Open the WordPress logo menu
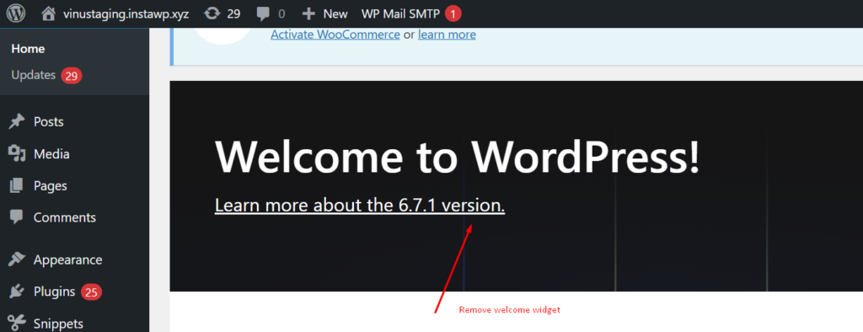 click(x=16, y=13)
